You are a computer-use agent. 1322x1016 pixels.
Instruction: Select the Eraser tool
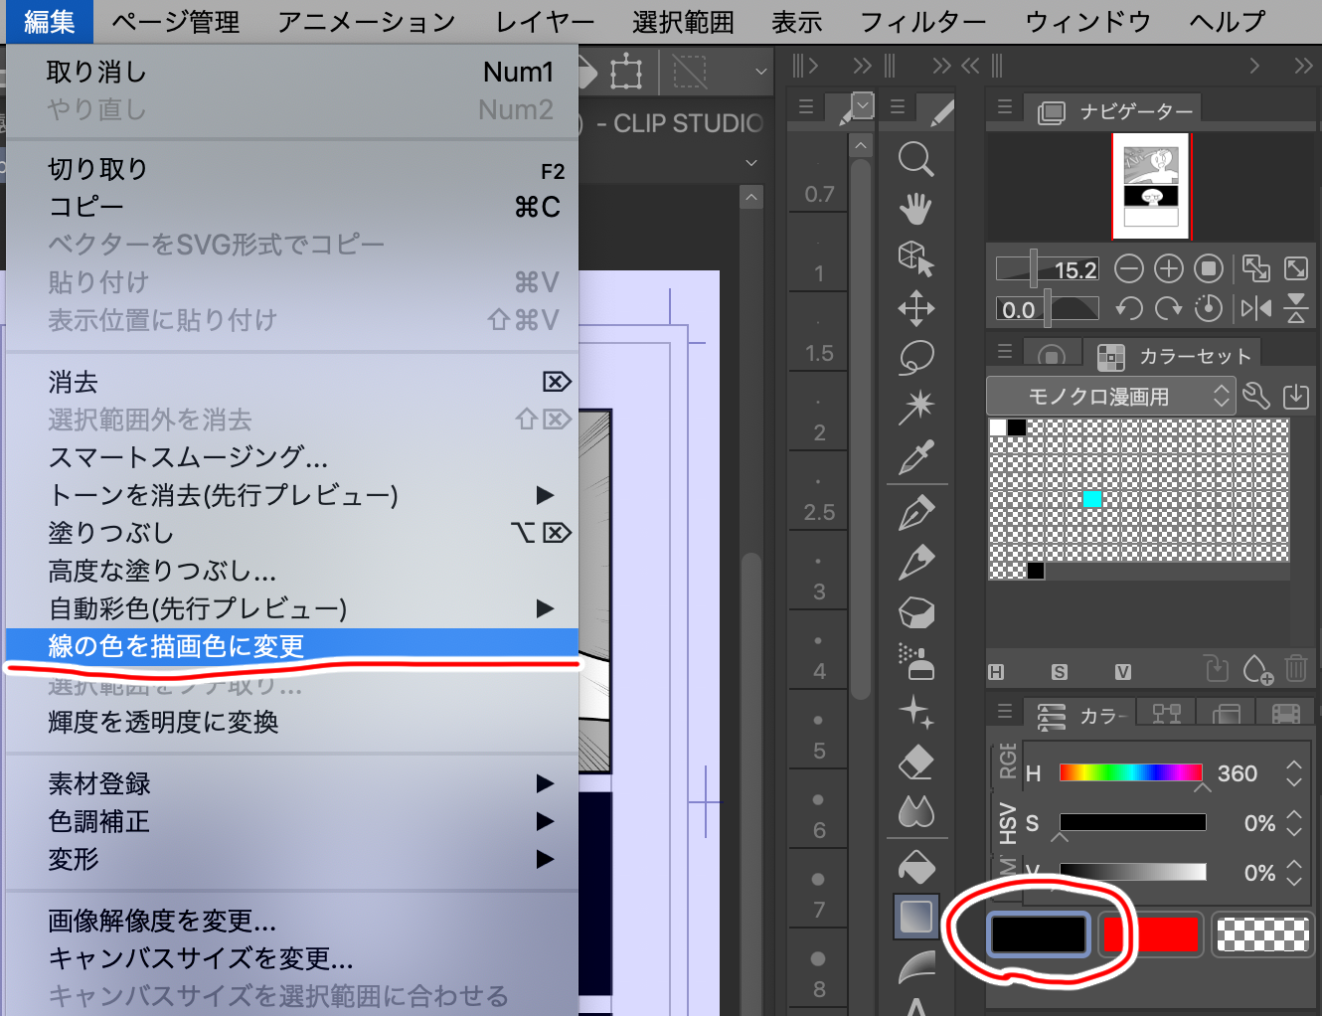(x=916, y=762)
